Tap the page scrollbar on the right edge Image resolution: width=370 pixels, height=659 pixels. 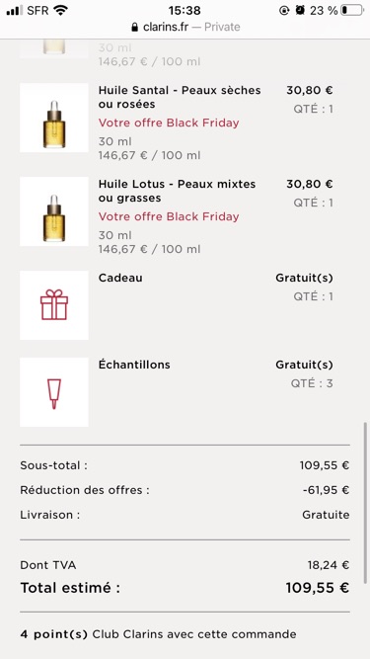(365, 503)
